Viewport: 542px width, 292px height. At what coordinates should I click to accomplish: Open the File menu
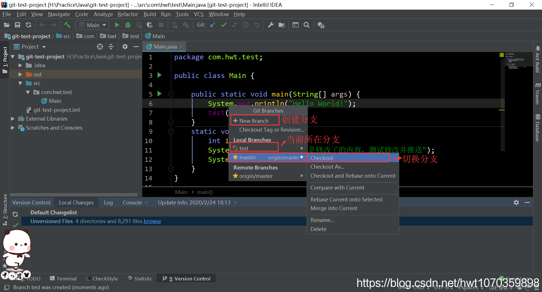coord(7,14)
